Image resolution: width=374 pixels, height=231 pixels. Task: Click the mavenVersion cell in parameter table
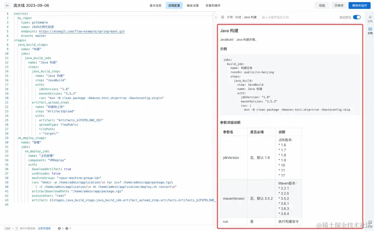233,199
